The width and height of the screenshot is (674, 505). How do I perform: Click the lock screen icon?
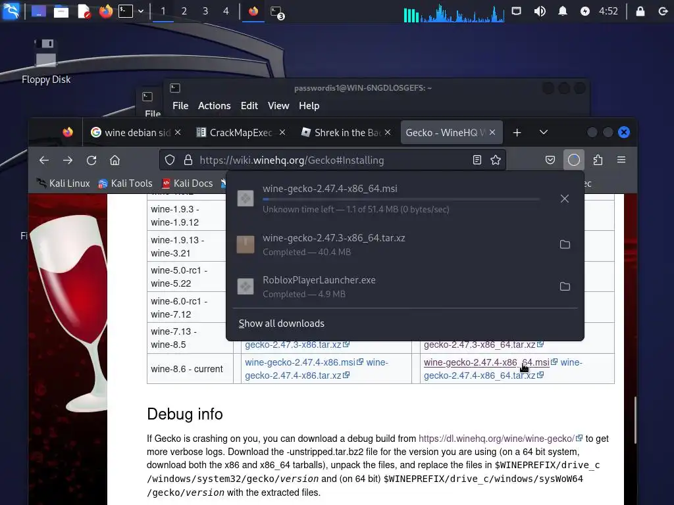click(x=640, y=11)
